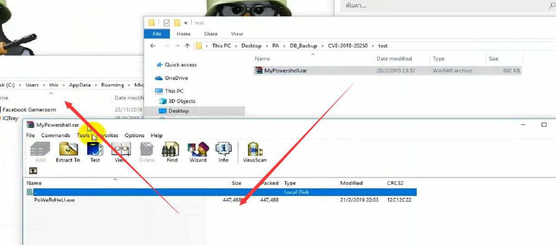Click CVE-2018-20250 in the address breadcrumb
The width and height of the screenshot is (556, 245).
pyautogui.click(x=348, y=46)
